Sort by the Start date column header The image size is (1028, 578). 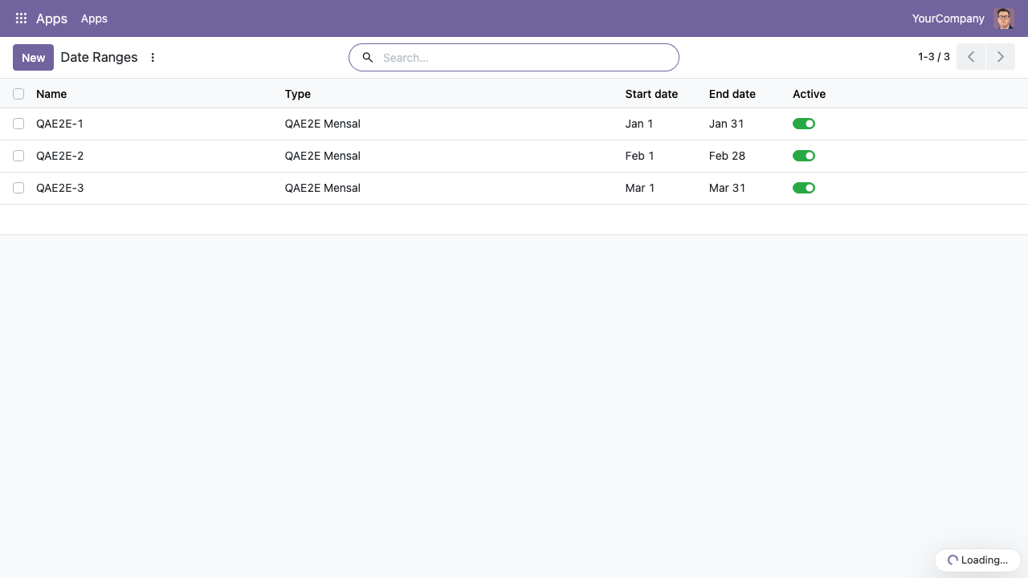[651, 94]
